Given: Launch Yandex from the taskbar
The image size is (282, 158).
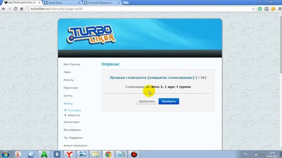Looking at the screenshot, I should tap(18, 154).
